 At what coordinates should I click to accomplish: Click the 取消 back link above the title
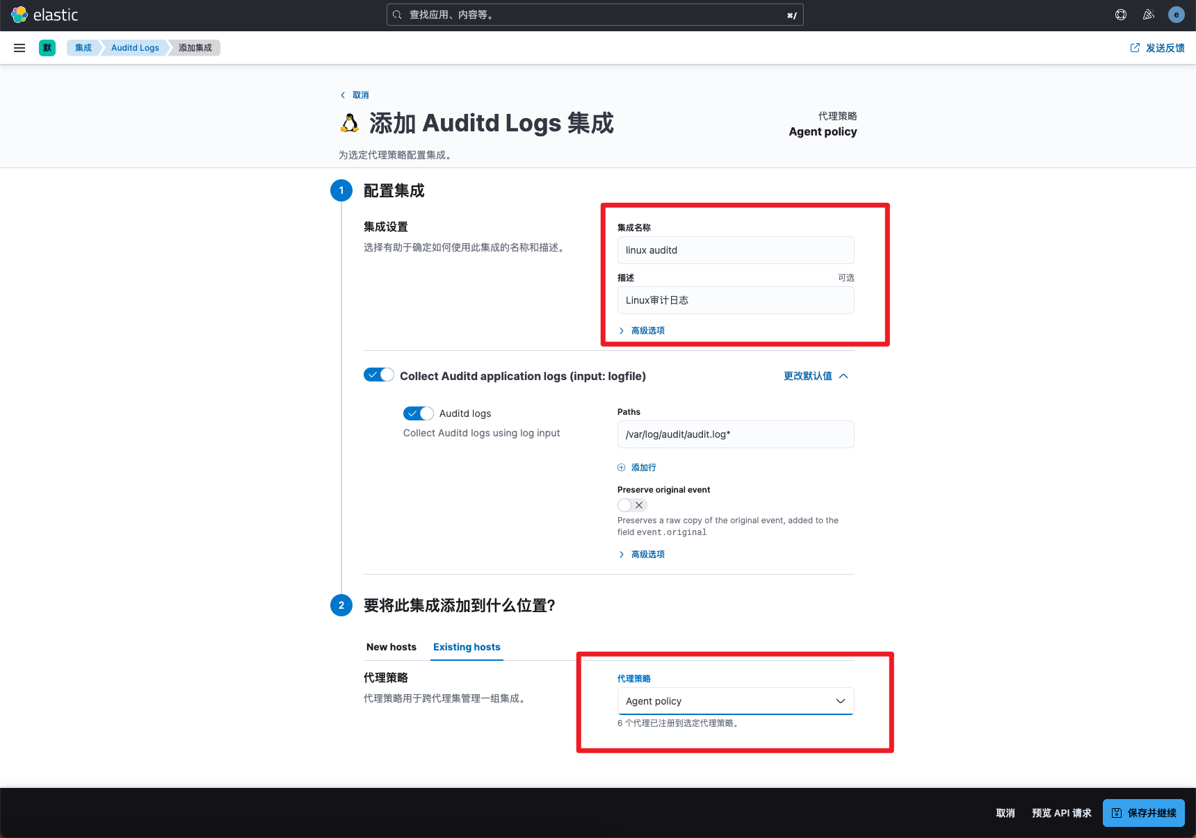click(x=355, y=95)
